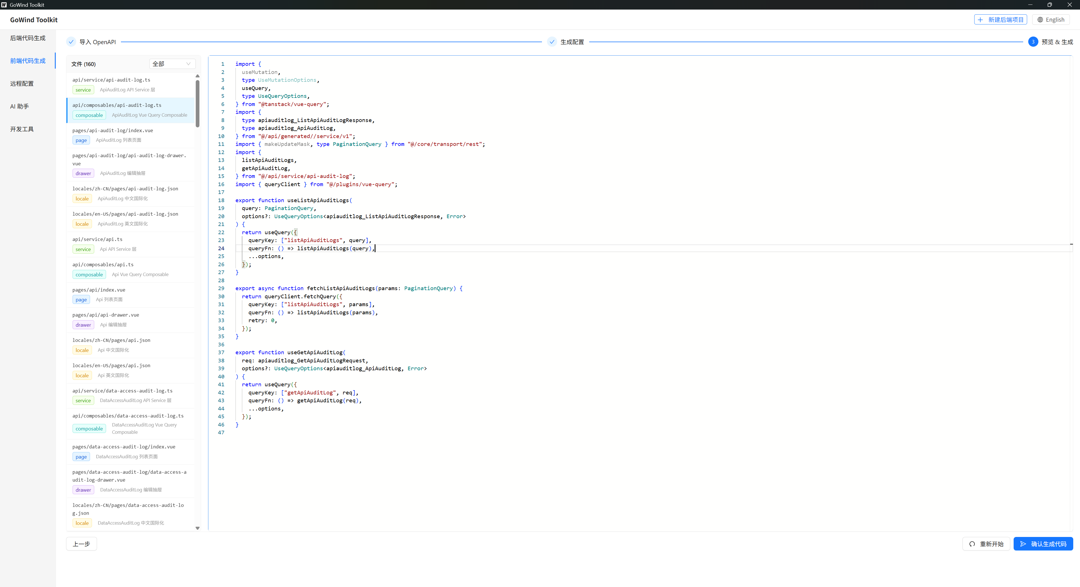Click 'fetchListApiAuditLogs' on code line 29
Screen dimensions: 1080x587
341,288
